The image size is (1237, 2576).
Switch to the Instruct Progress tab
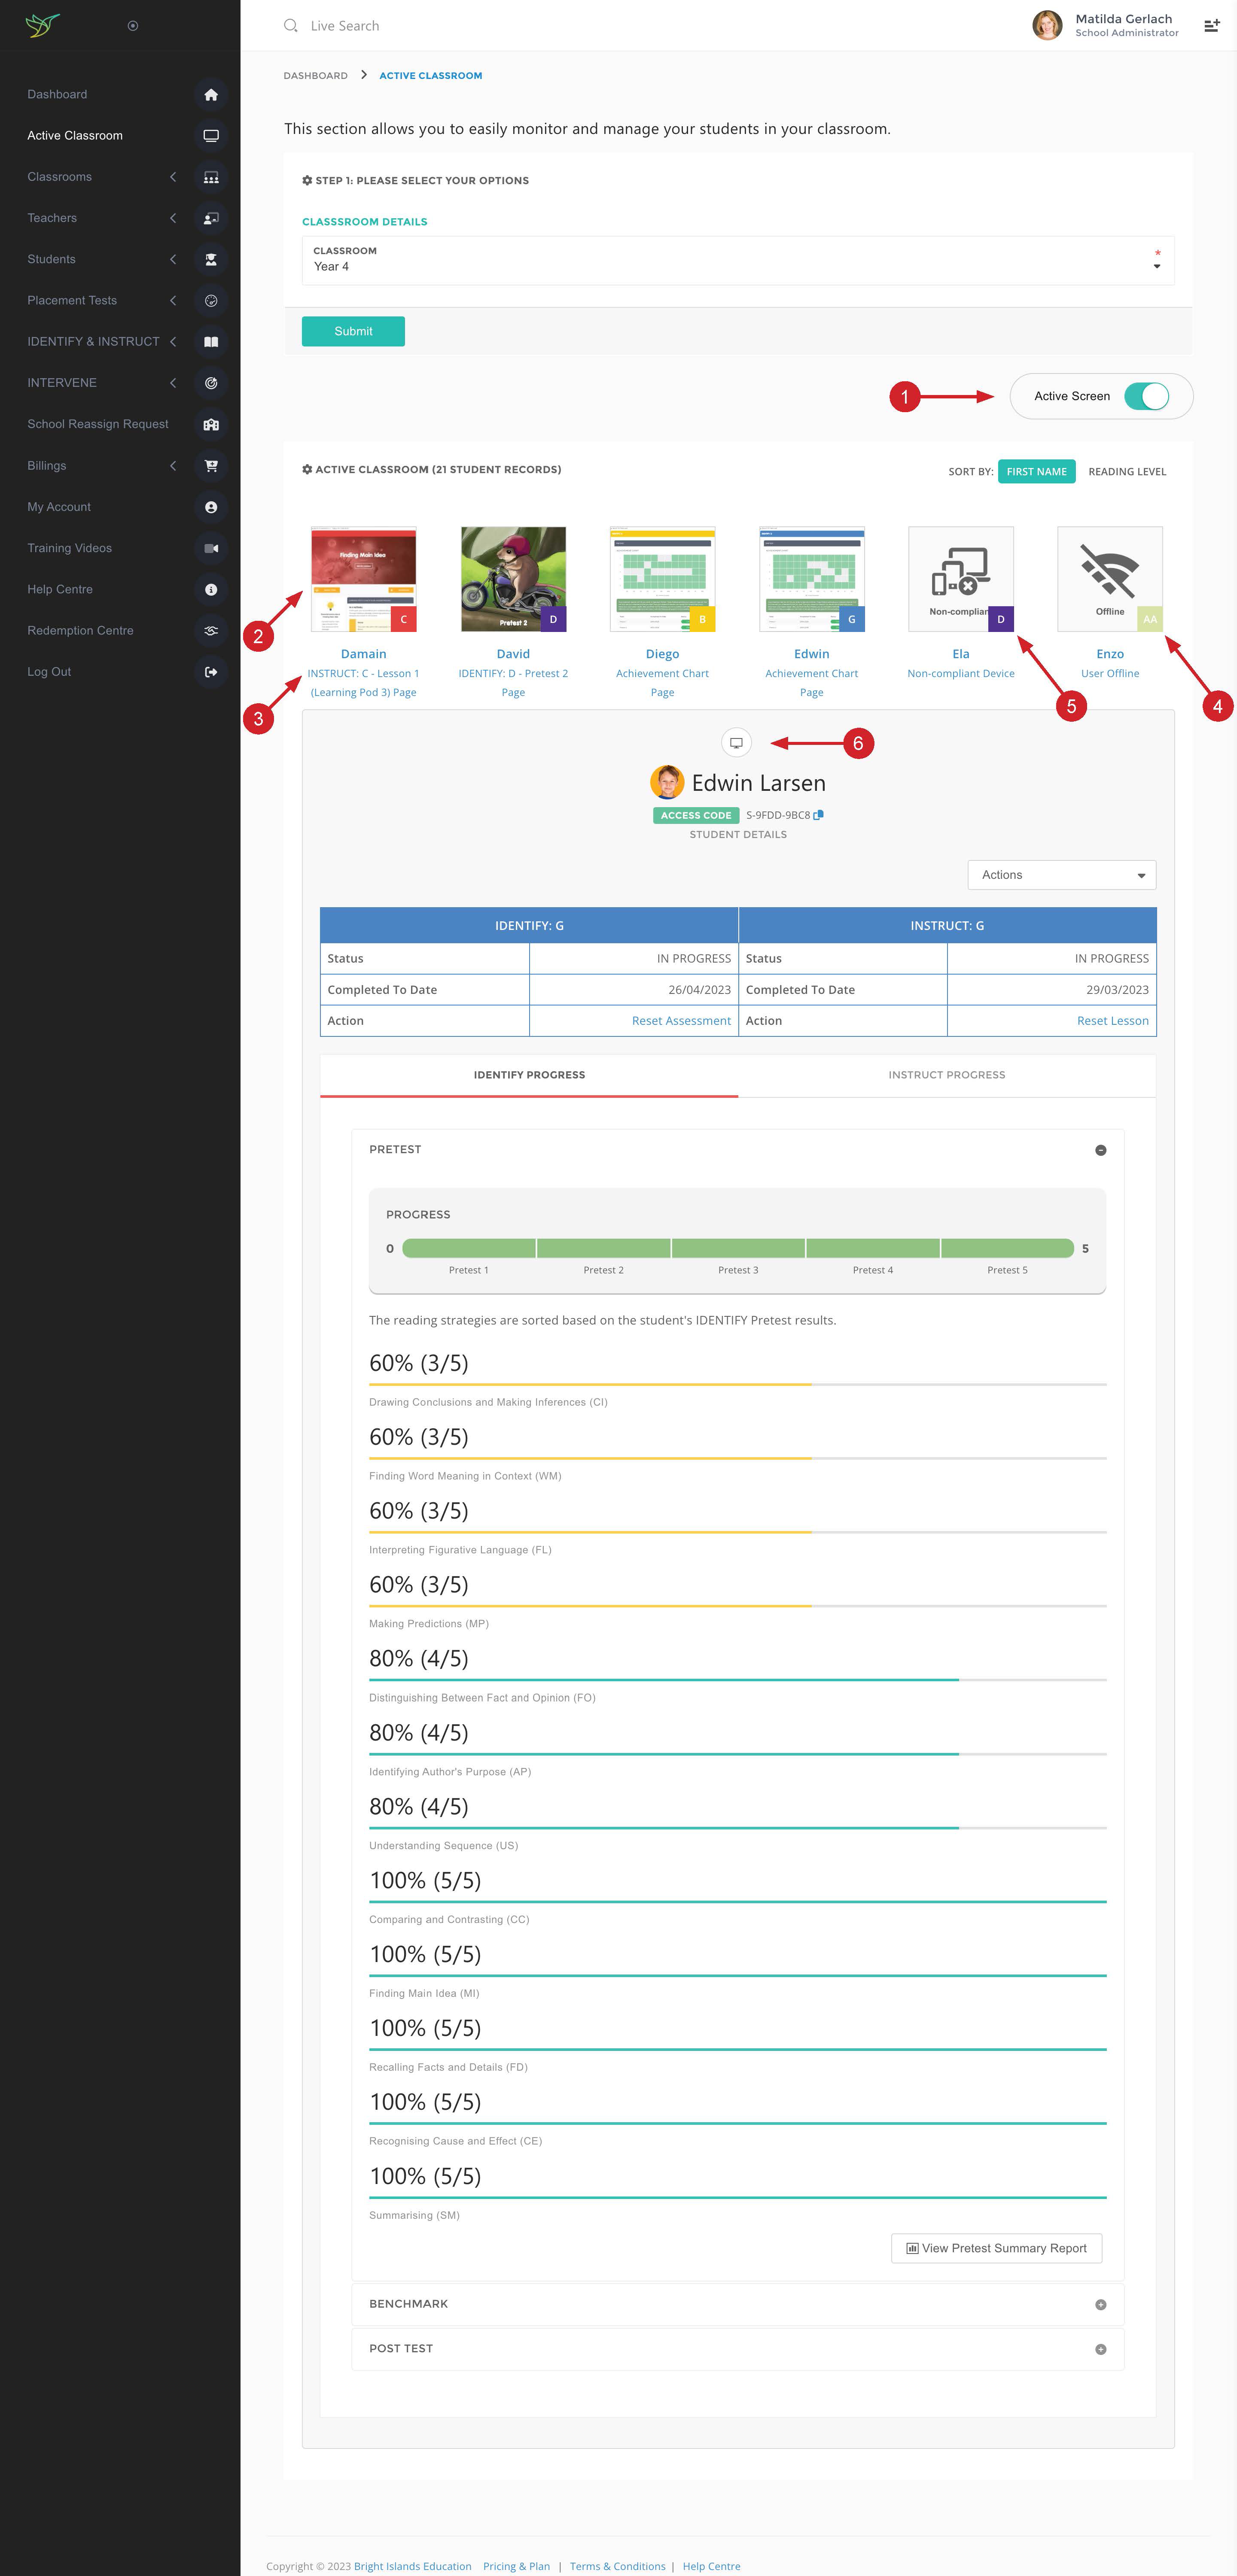[946, 1075]
